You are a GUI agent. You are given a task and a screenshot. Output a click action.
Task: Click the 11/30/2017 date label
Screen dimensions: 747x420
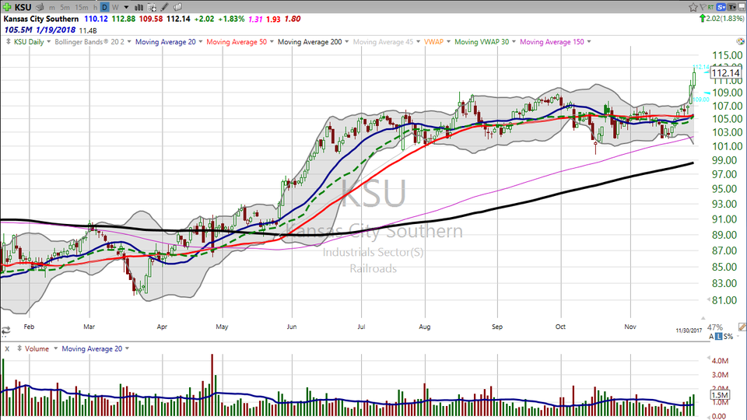[689, 331]
